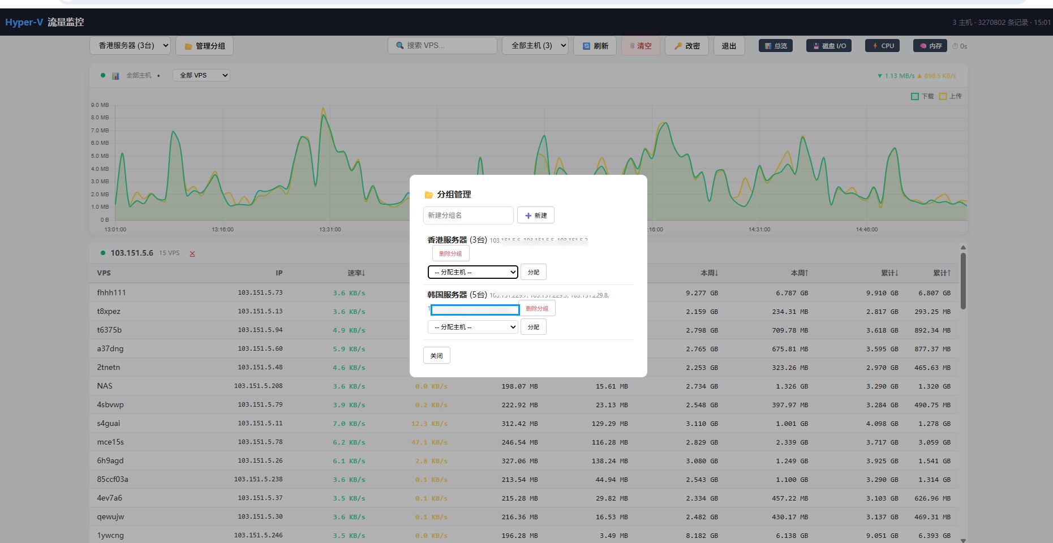1053x543 pixels.
Task: Open the 磁盘 I/O panel
Action: [x=829, y=46]
